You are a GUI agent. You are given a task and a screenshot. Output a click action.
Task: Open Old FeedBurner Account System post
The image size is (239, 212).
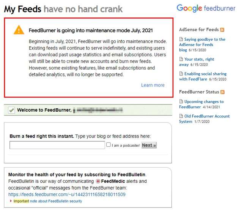click(204, 116)
